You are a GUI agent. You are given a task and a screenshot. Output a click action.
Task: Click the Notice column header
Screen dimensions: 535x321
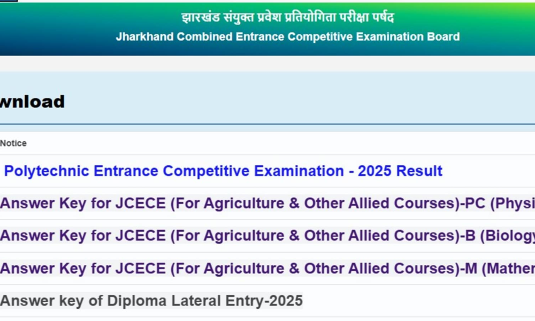[x=13, y=143]
